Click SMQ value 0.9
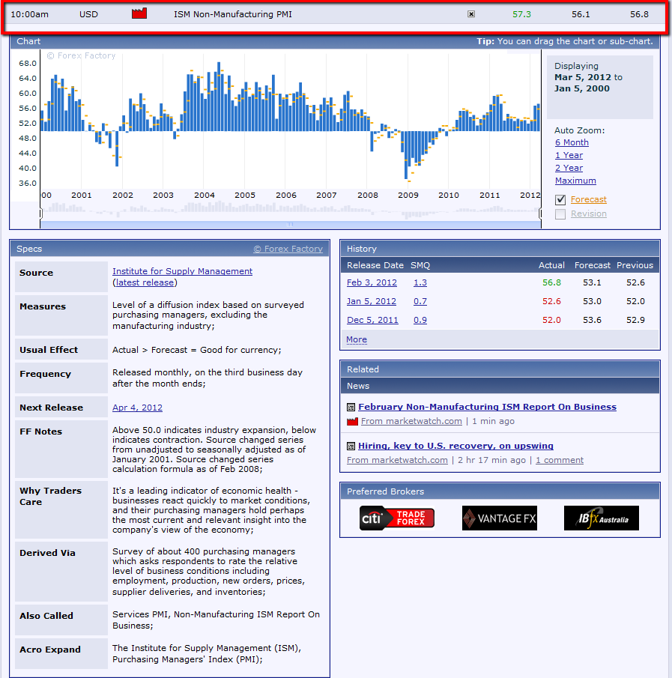672x678 pixels. 420,320
